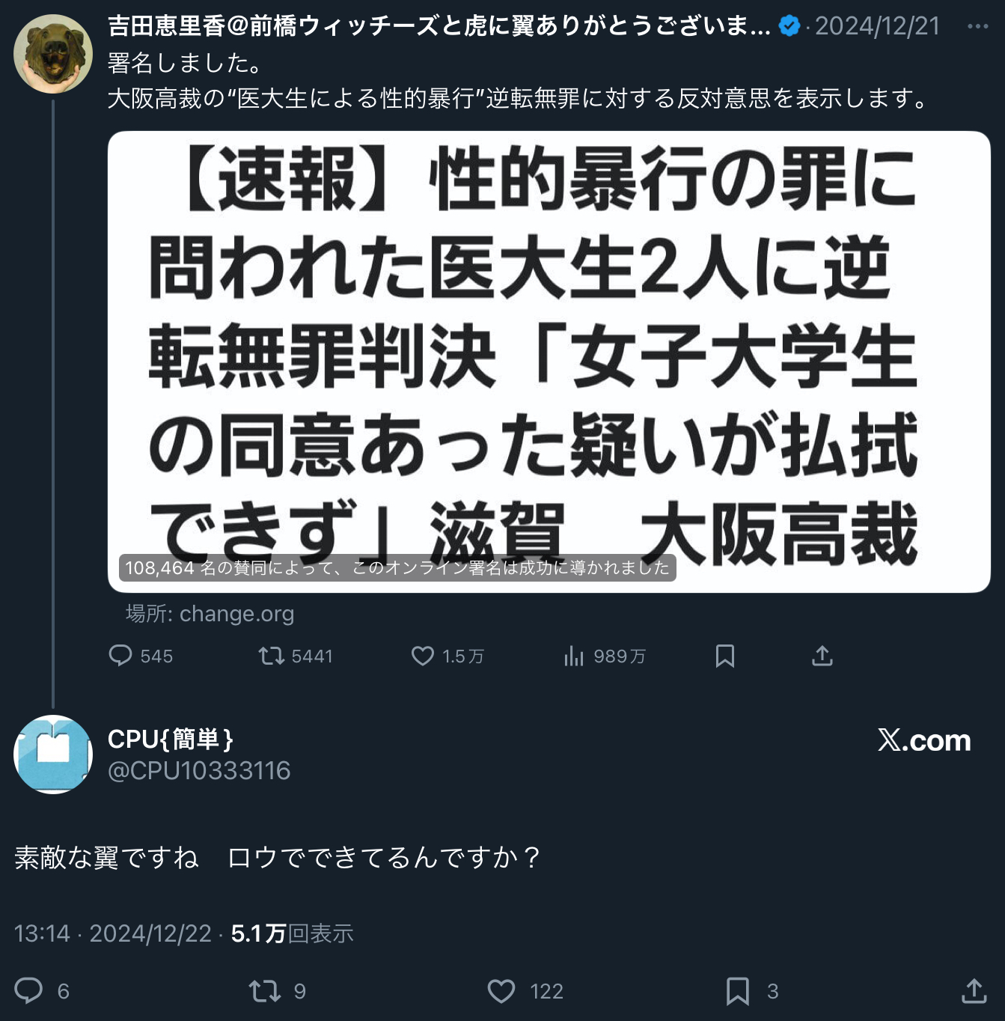Screen dimensions: 1005x1021
Task: Click the 2024/12/21 post date
Action: coord(877,26)
